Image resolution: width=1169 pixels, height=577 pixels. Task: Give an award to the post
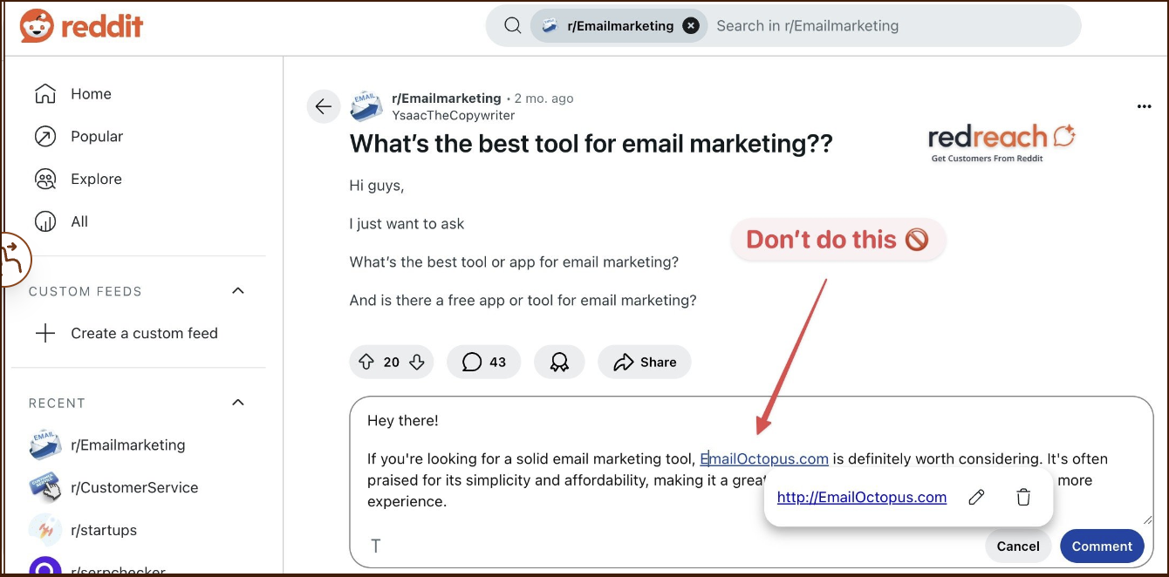tap(559, 362)
